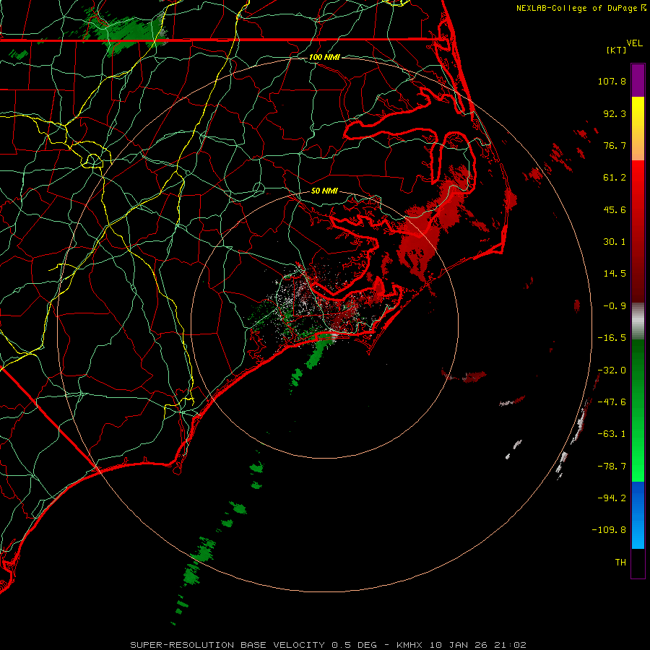Click the 61.2 legend value
The width and height of the screenshot is (650, 650).
click(615, 178)
